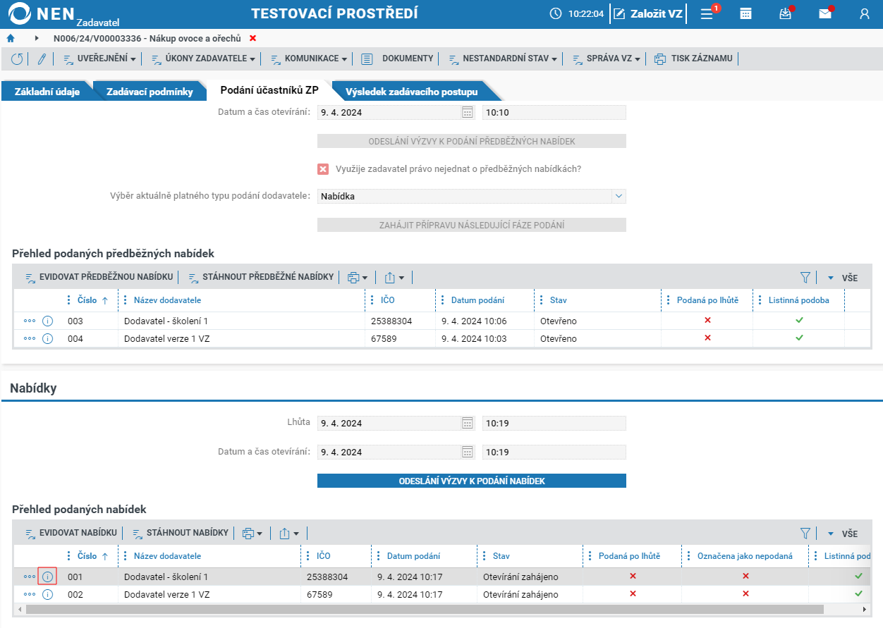Expand the breadcrumb arrow next to home
This screenshot has height=628, width=883.
pyautogui.click(x=37, y=38)
